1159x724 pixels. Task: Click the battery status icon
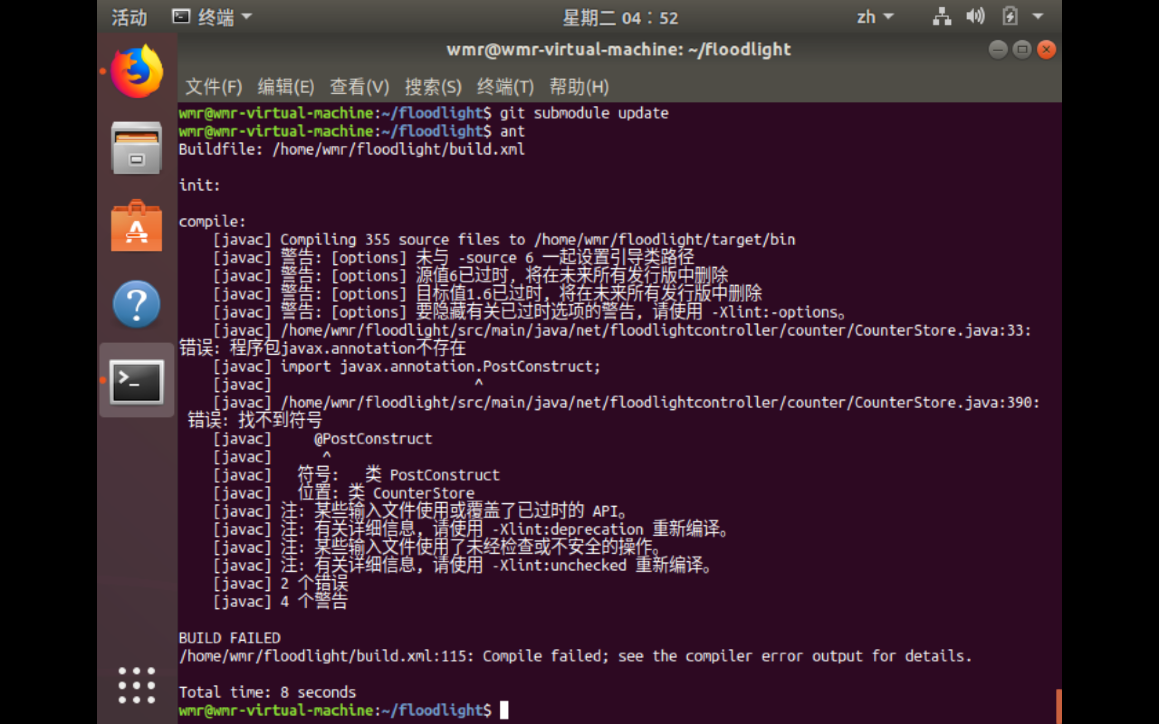tap(1010, 17)
